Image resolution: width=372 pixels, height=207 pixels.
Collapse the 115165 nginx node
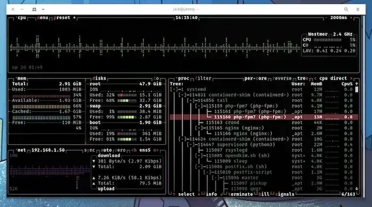tap(199, 128)
